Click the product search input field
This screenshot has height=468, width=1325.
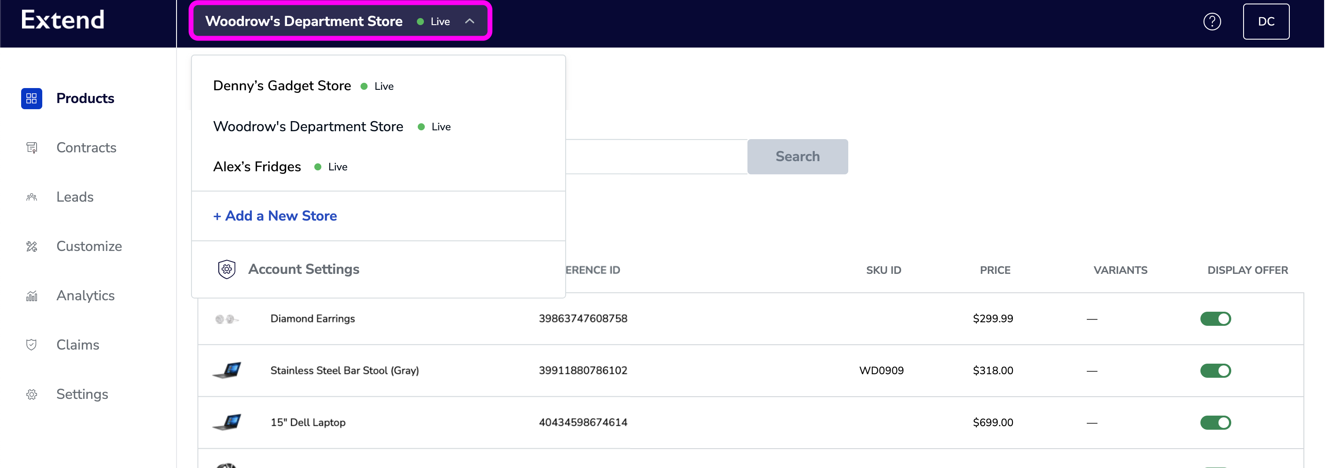[x=656, y=156]
